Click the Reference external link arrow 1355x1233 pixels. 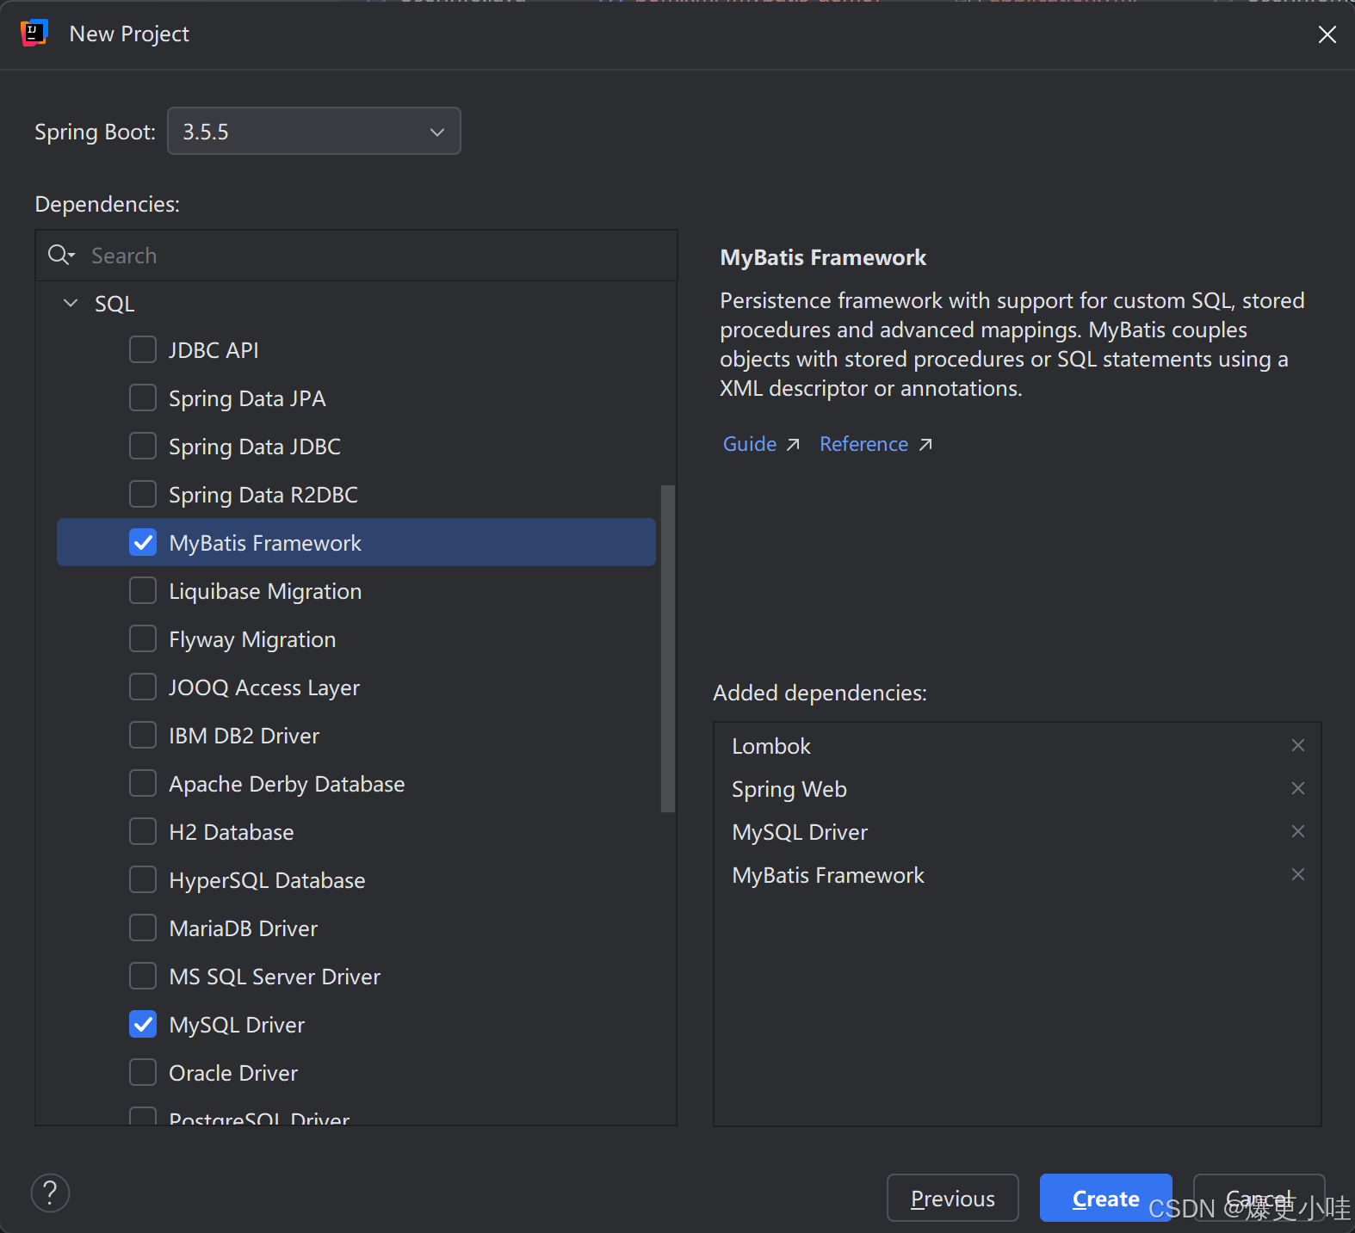tap(925, 444)
